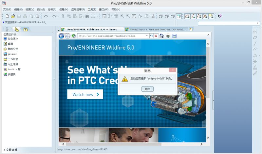Viewport: 262px width, 154px height.
Task: Close the embedded browser pane
Action: [208, 35]
